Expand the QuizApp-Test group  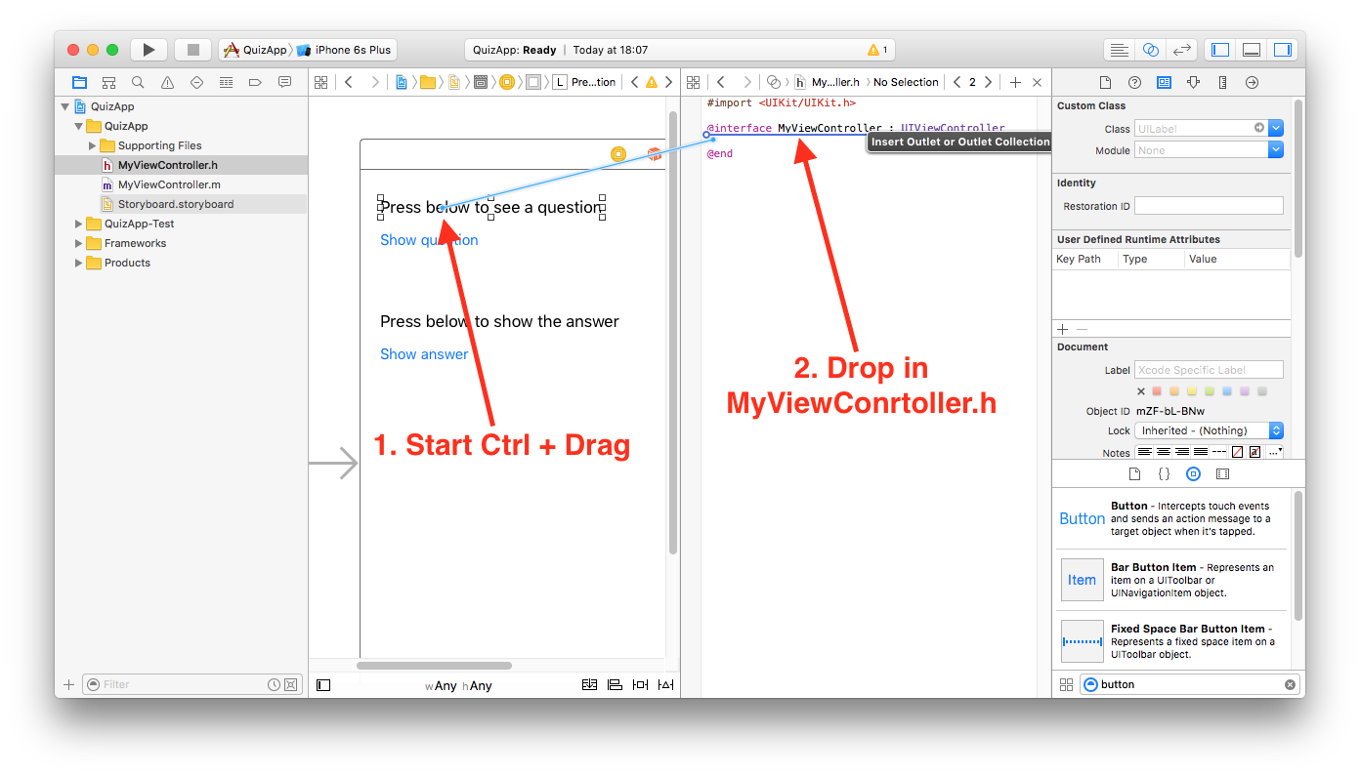(x=79, y=224)
